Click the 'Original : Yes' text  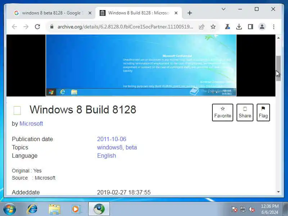coord(27,171)
